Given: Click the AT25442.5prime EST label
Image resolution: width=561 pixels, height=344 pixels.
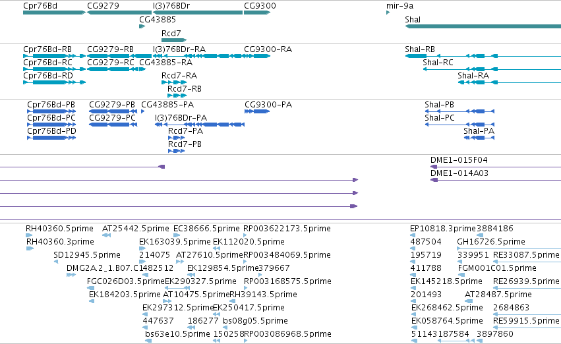Looking at the screenshot, I should (x=136, y=229).
